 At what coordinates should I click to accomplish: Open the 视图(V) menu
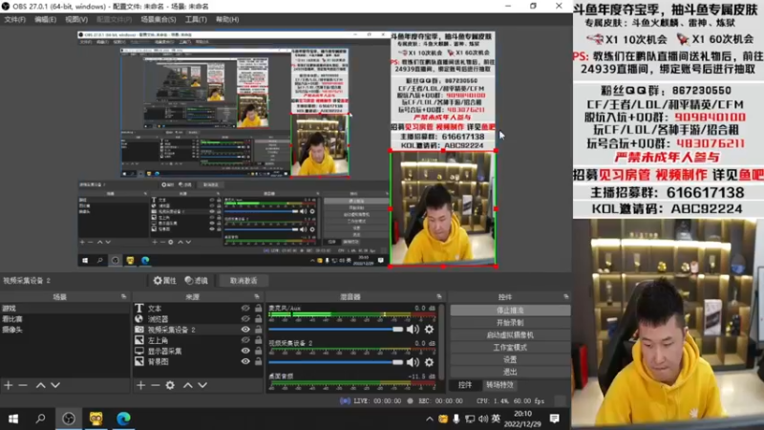pyautogui.click(x=76, y=19)
